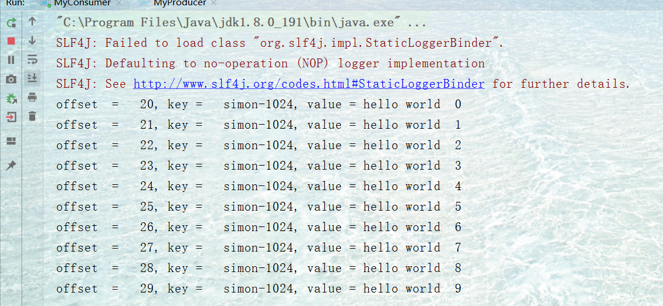
Task: Rerun the MyConsumer program
Action: (11, 22)
